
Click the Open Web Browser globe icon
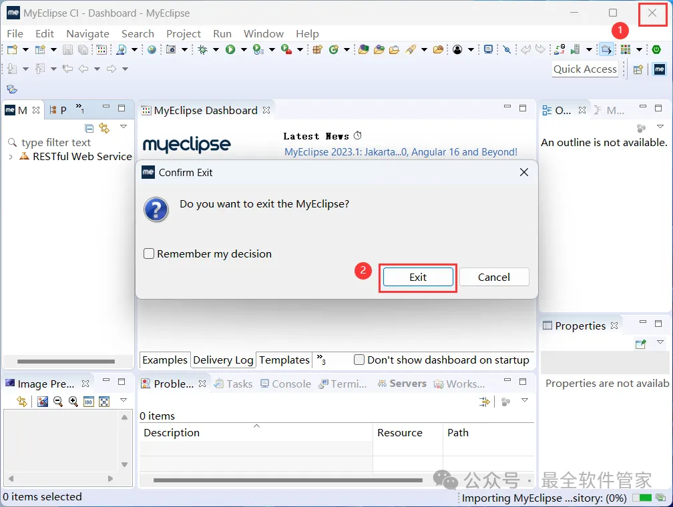(x=152, y=50)
